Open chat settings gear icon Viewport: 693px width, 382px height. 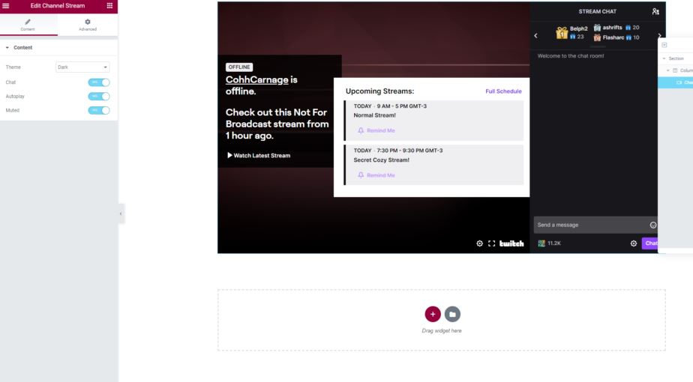click(633, 243)
